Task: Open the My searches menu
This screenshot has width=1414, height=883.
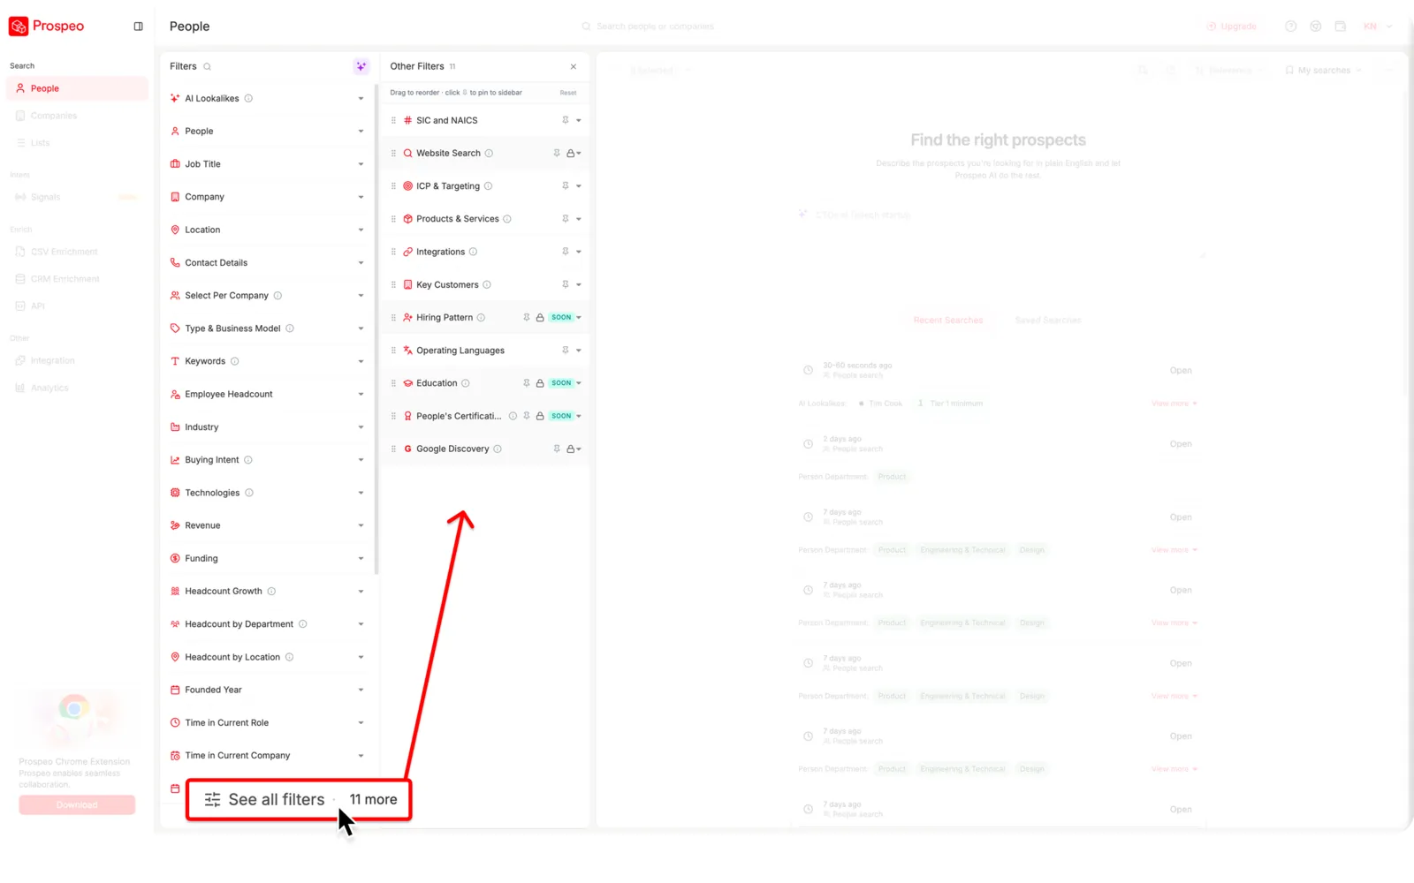Action: pyautogui.click(x=1323, y=71)
